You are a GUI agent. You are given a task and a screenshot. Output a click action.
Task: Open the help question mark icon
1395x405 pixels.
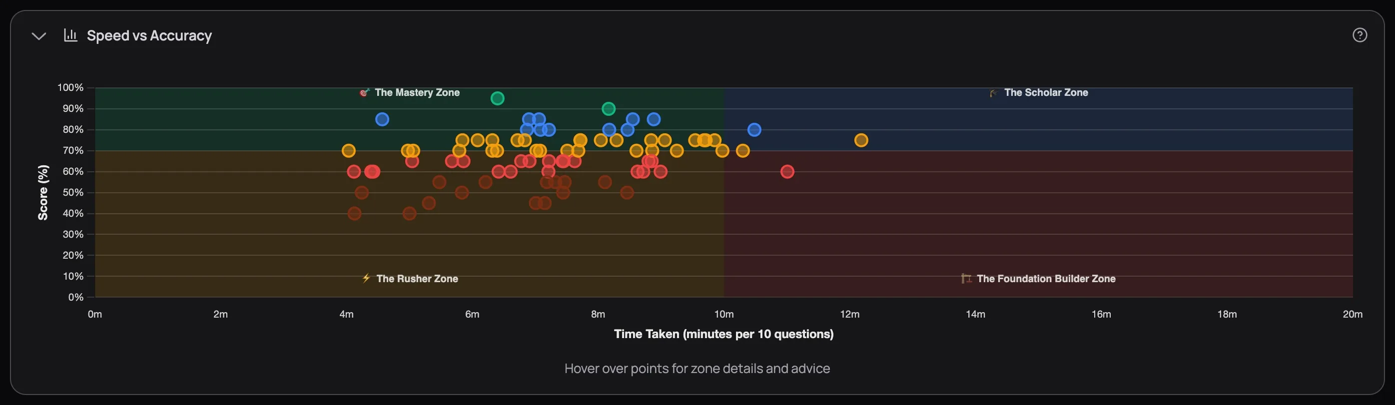1360,34
